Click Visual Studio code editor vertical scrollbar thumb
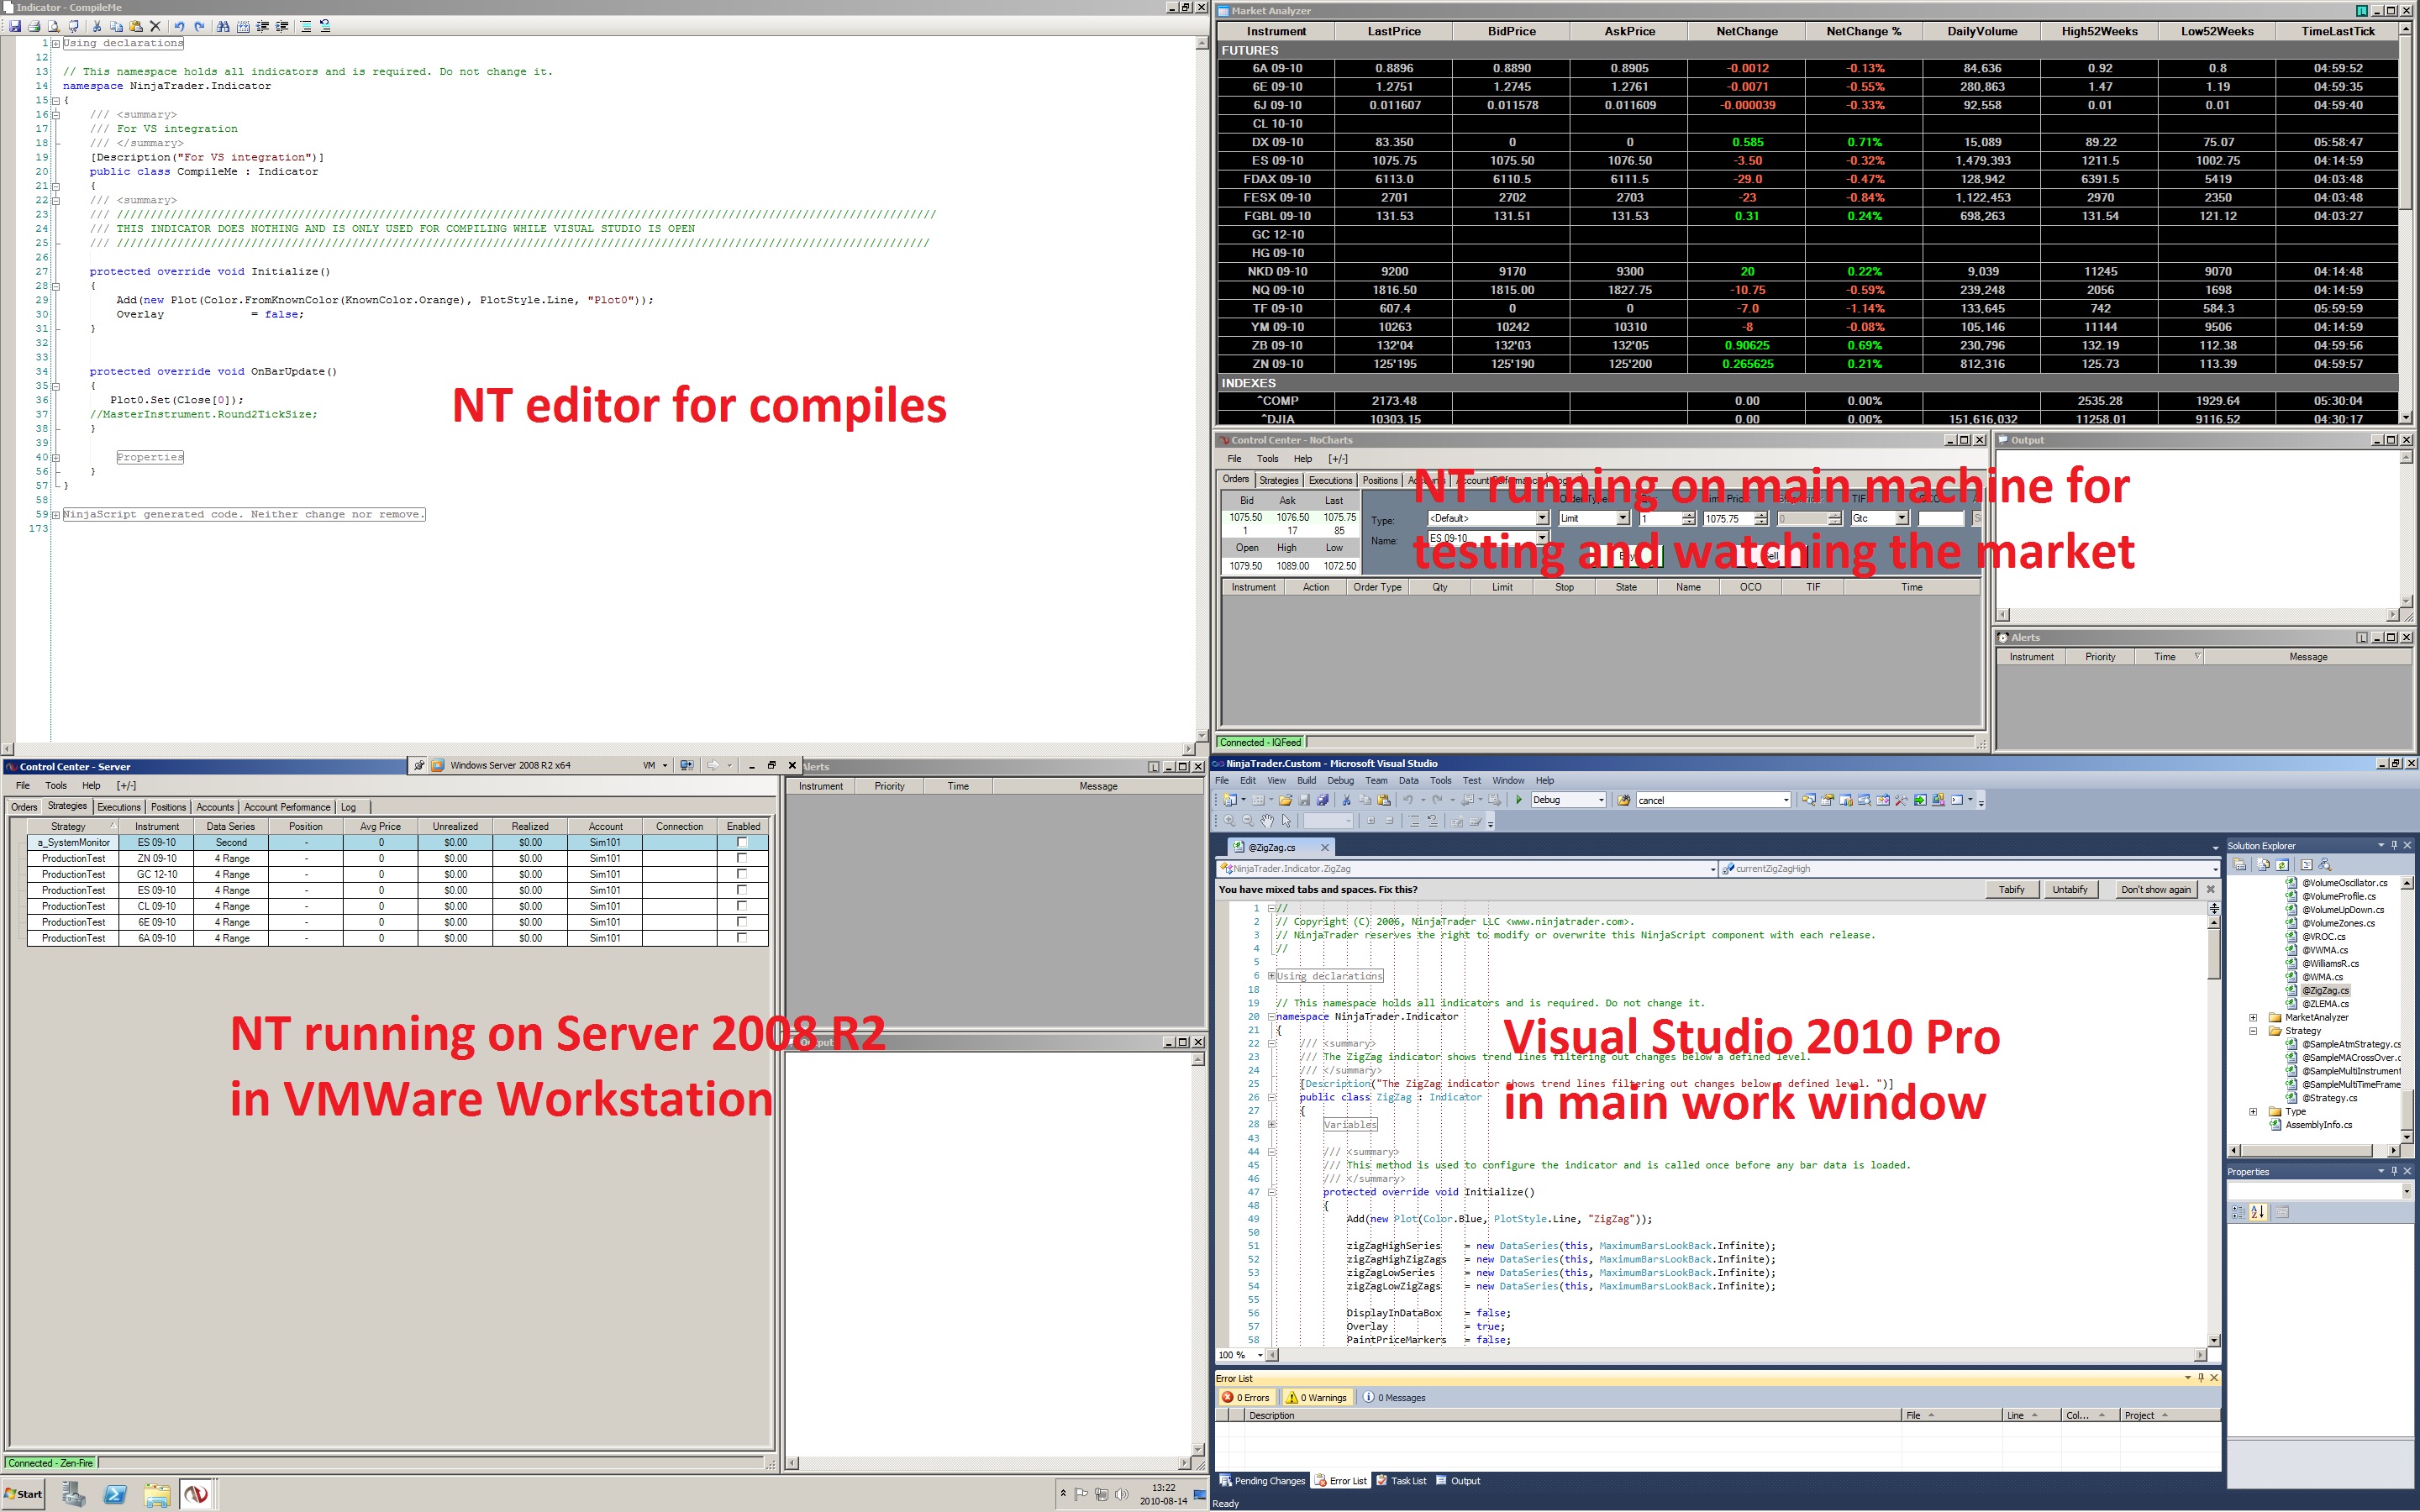Image resolution: width=2420 pixels, height=1512 pixels. pyautogui.click(x=2214, y=955)
